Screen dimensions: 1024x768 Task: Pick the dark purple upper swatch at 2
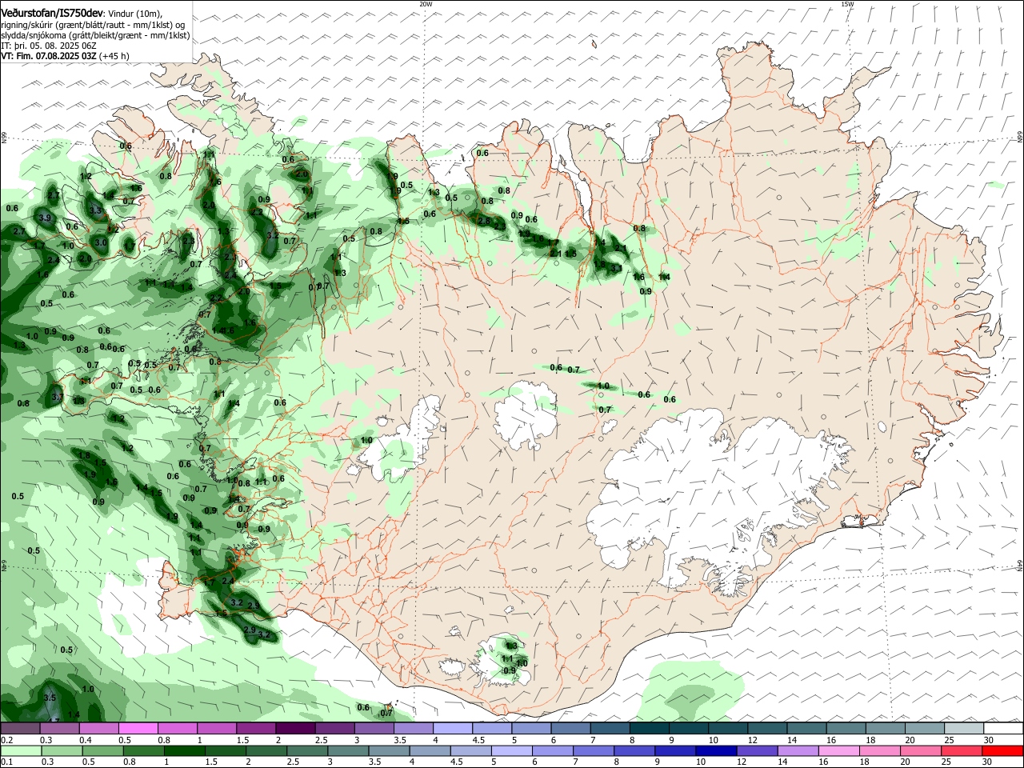coord(295,729)
